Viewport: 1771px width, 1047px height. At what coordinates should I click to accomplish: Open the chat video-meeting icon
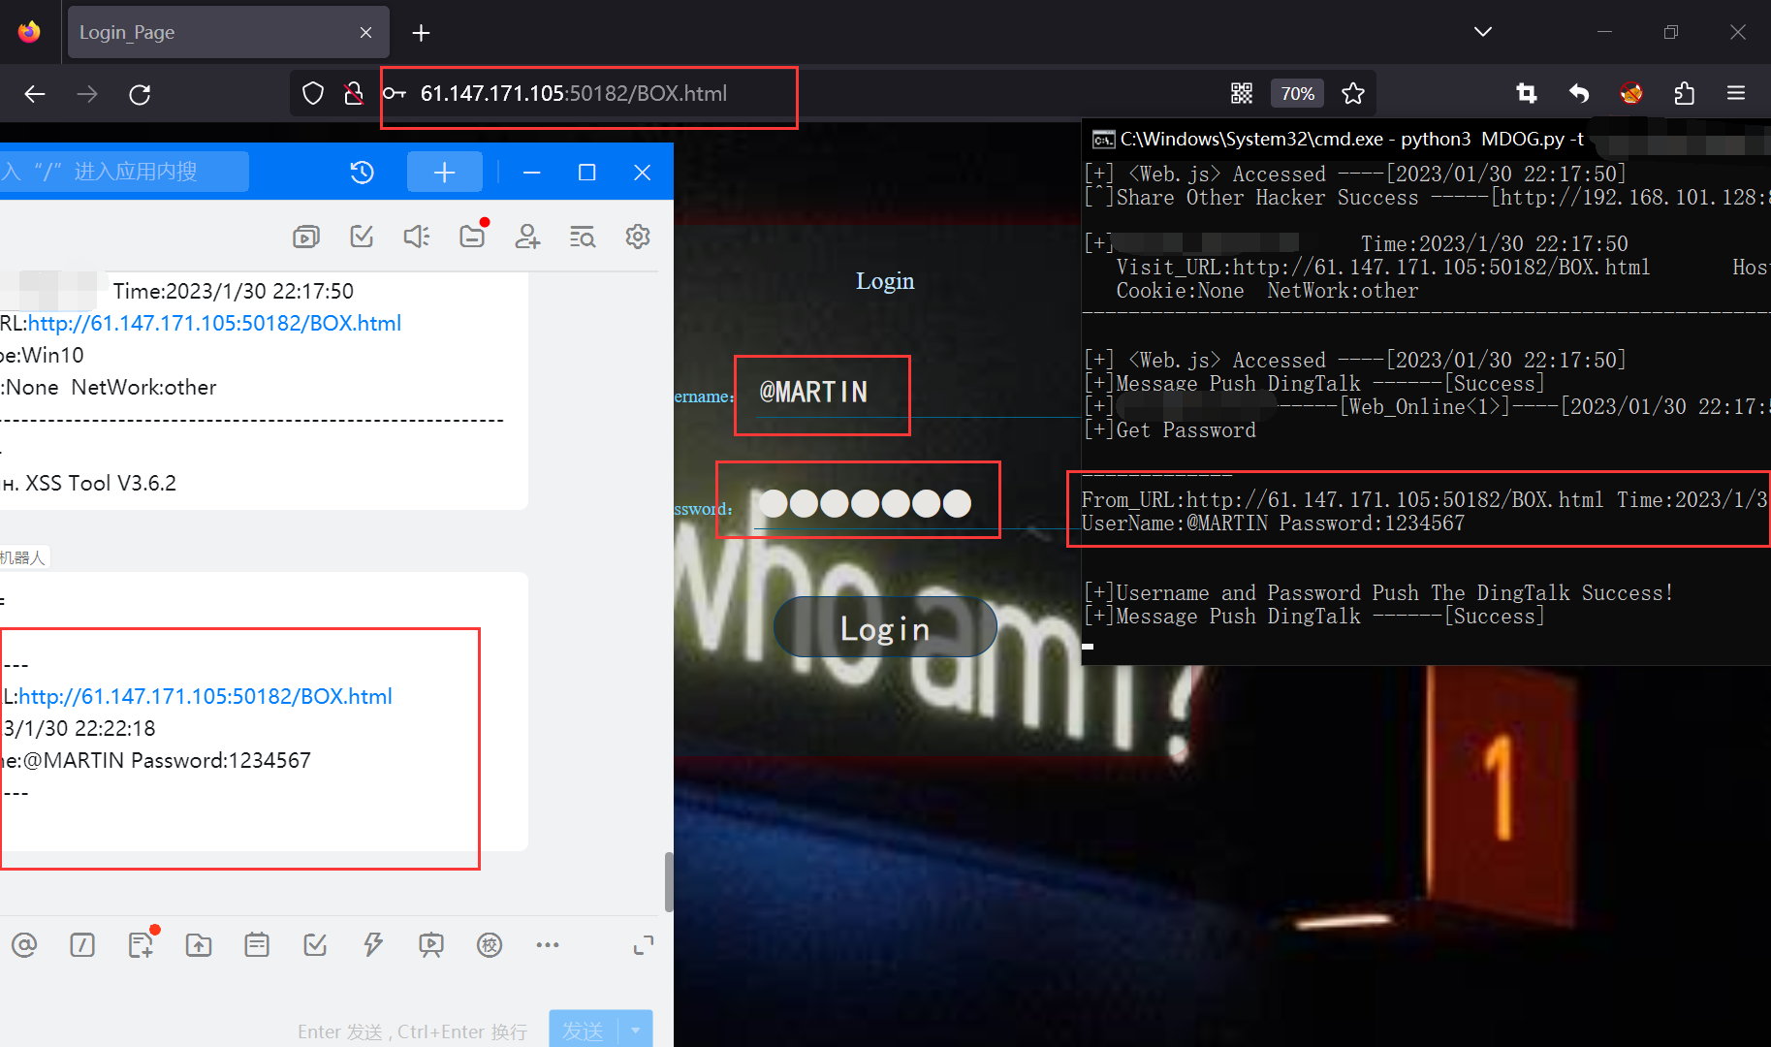(x=306, y=237)
